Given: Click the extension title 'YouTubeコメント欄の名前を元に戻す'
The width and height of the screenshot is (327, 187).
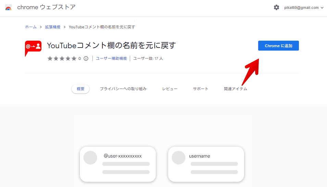Looking at the screenshot, I should (112, 45).
